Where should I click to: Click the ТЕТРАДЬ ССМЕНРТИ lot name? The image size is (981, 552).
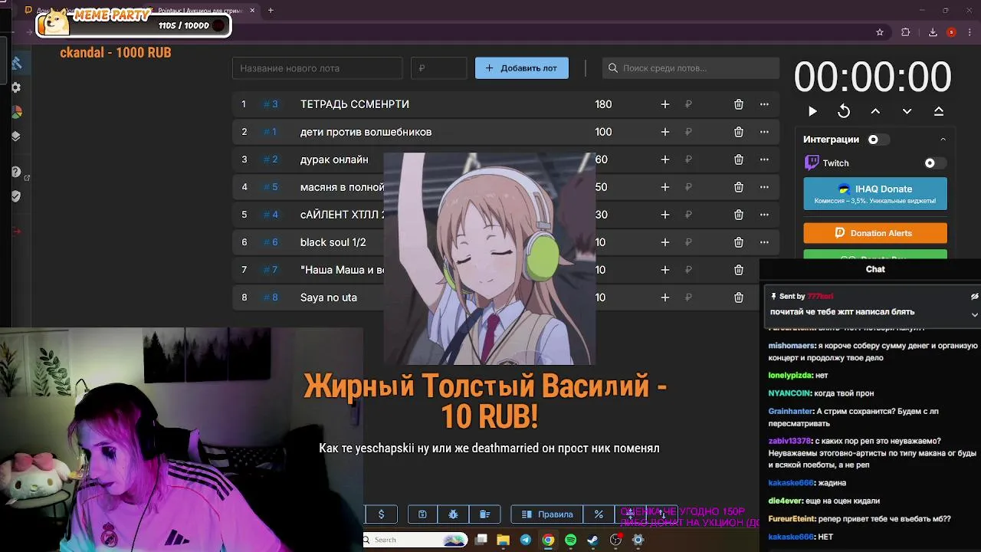tap(355, 104)
